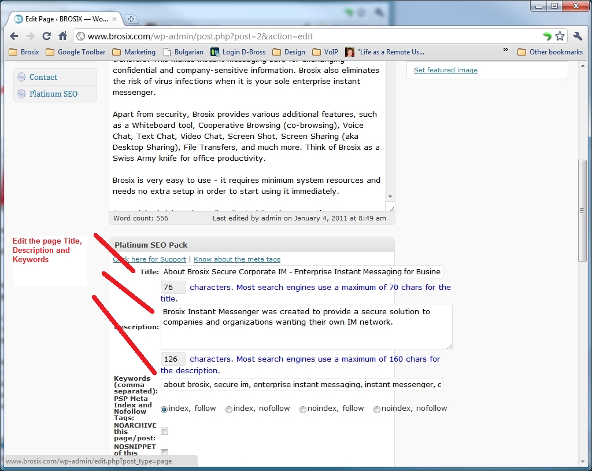Open the "Life as a Remote Us..." bookmark
Viewport: 592px width, 471px height.
click(385, 52)
